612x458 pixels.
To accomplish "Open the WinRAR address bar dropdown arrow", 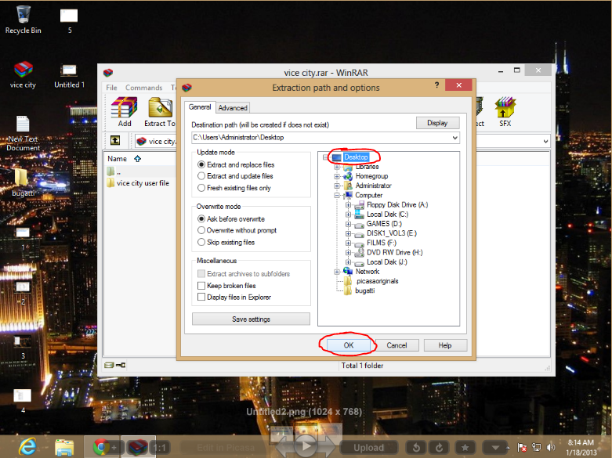I will click(545, 141).
